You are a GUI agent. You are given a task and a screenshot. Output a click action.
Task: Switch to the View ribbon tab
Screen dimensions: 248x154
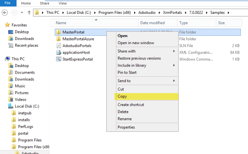click(x=63, y=3)
